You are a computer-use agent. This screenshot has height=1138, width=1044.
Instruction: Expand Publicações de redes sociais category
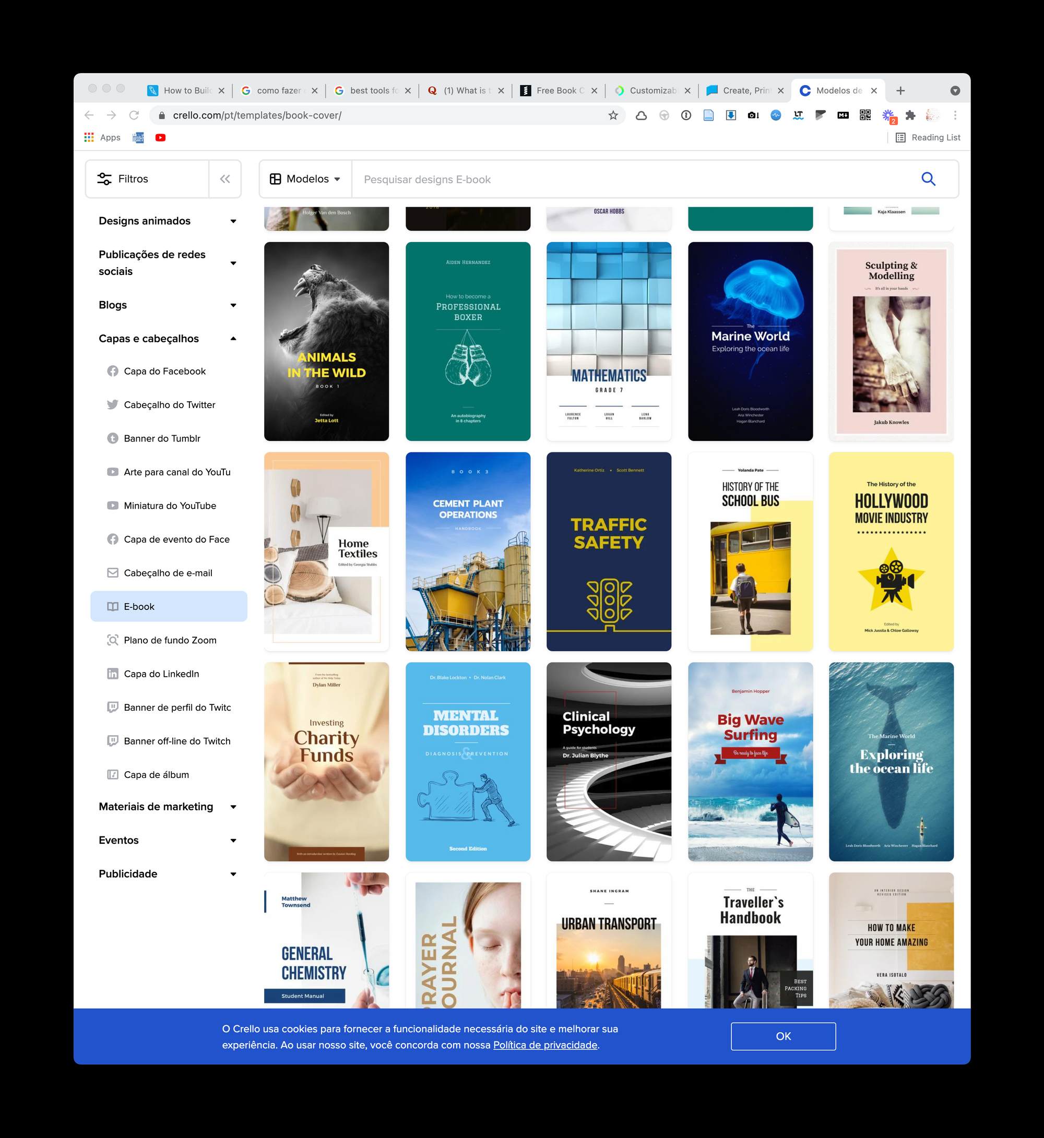click(168, 262)
